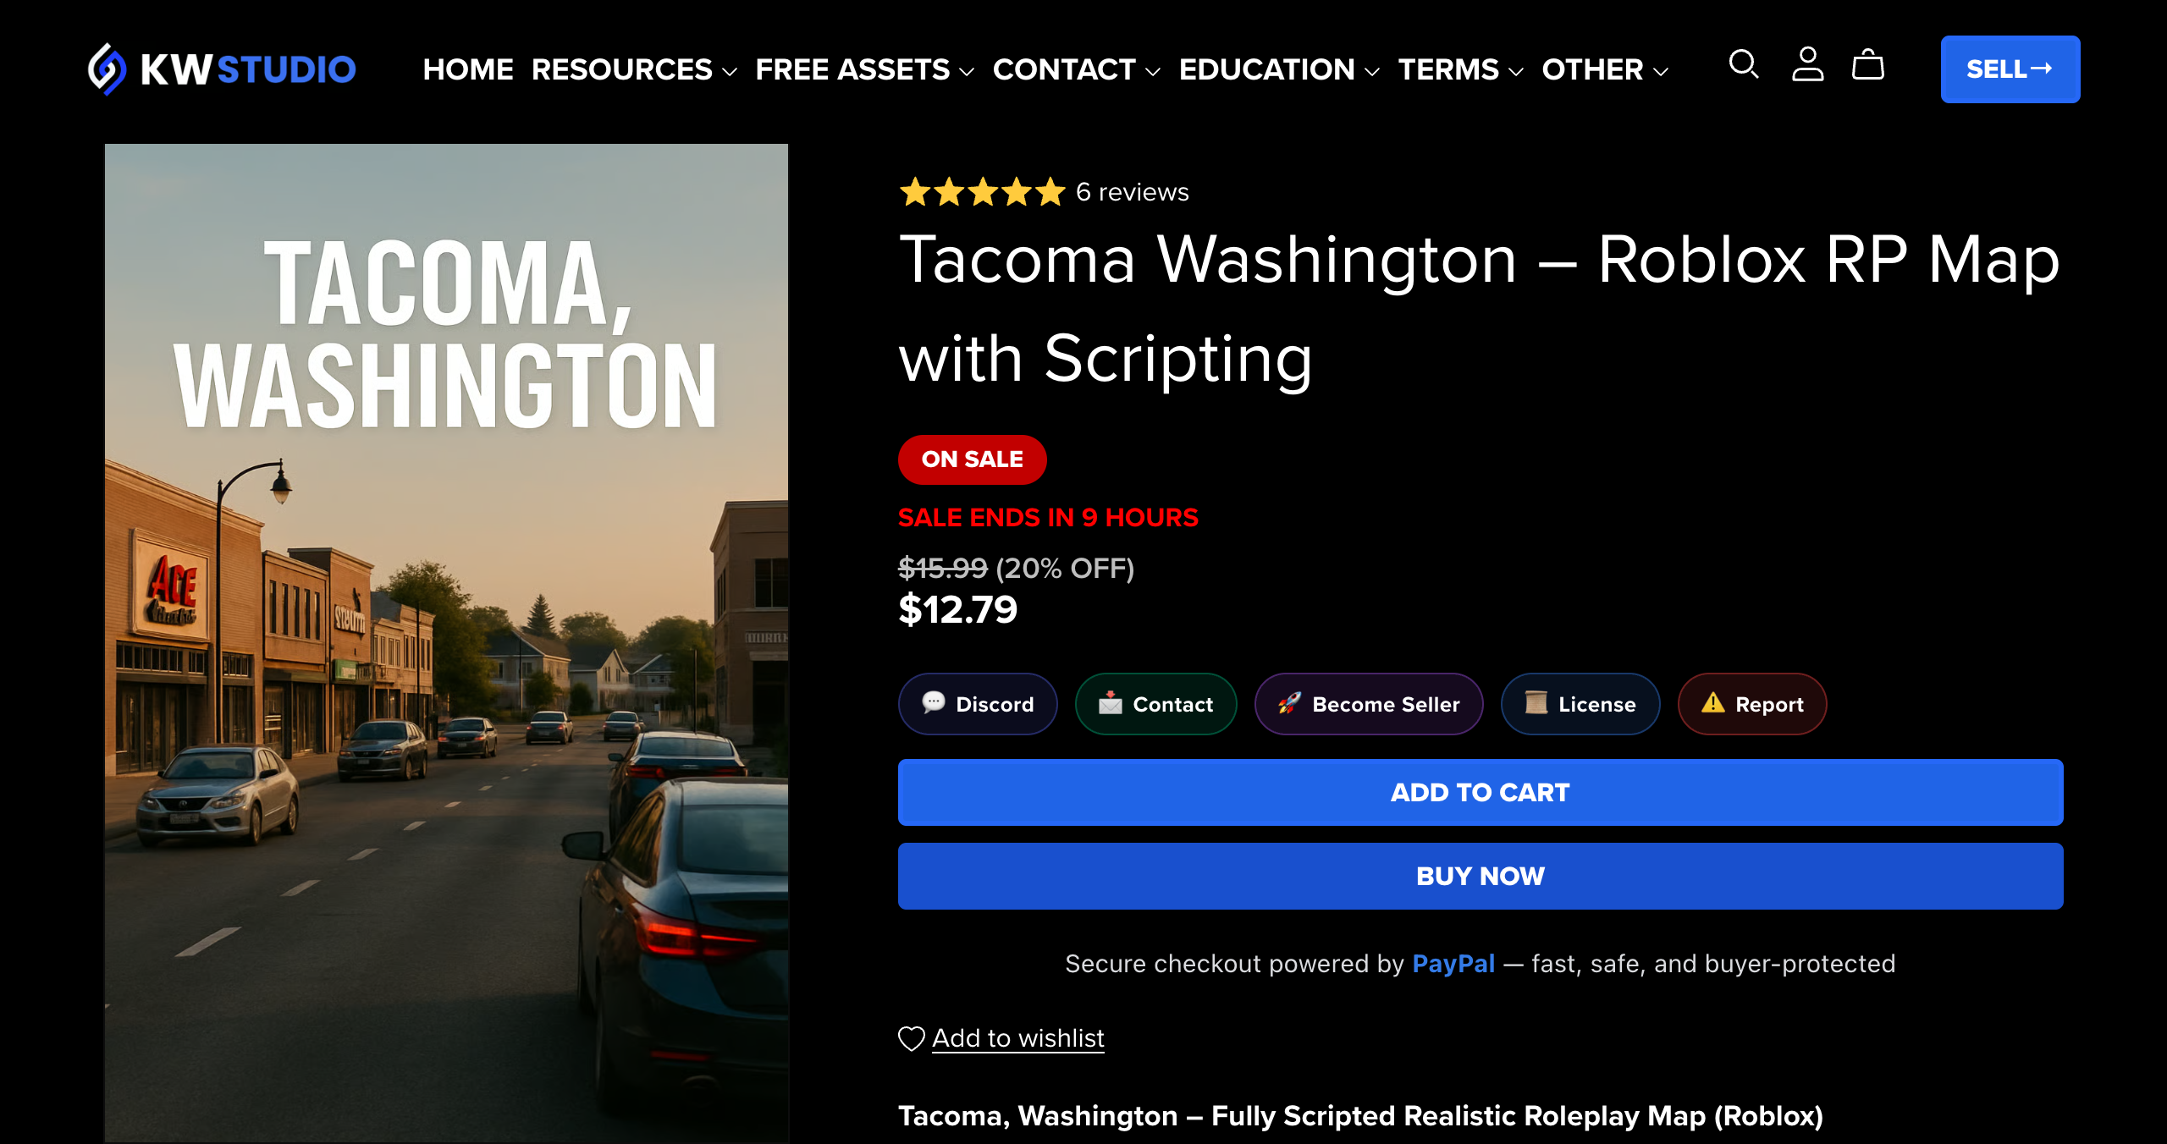
Task: Expand the Resources dropdown menu
Action: [634, 69]
